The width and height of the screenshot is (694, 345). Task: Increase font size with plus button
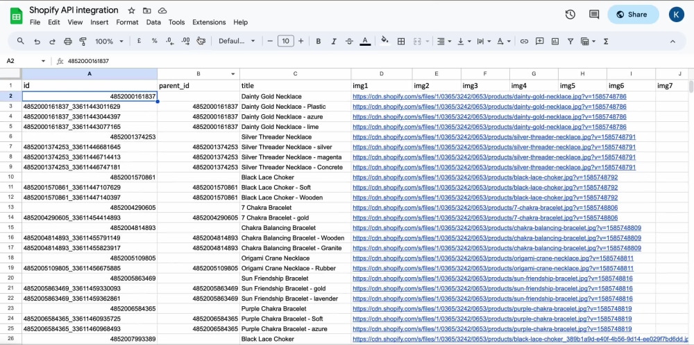(301, 41)
